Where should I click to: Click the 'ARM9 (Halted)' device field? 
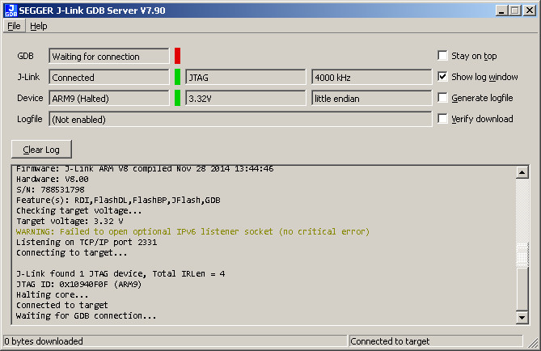[x=109, y=98]
